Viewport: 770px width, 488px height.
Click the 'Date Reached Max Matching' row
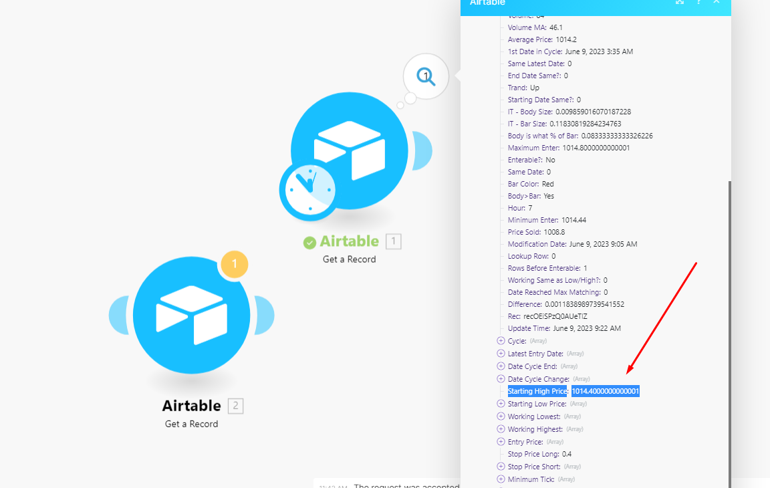(x=558, y=292)
